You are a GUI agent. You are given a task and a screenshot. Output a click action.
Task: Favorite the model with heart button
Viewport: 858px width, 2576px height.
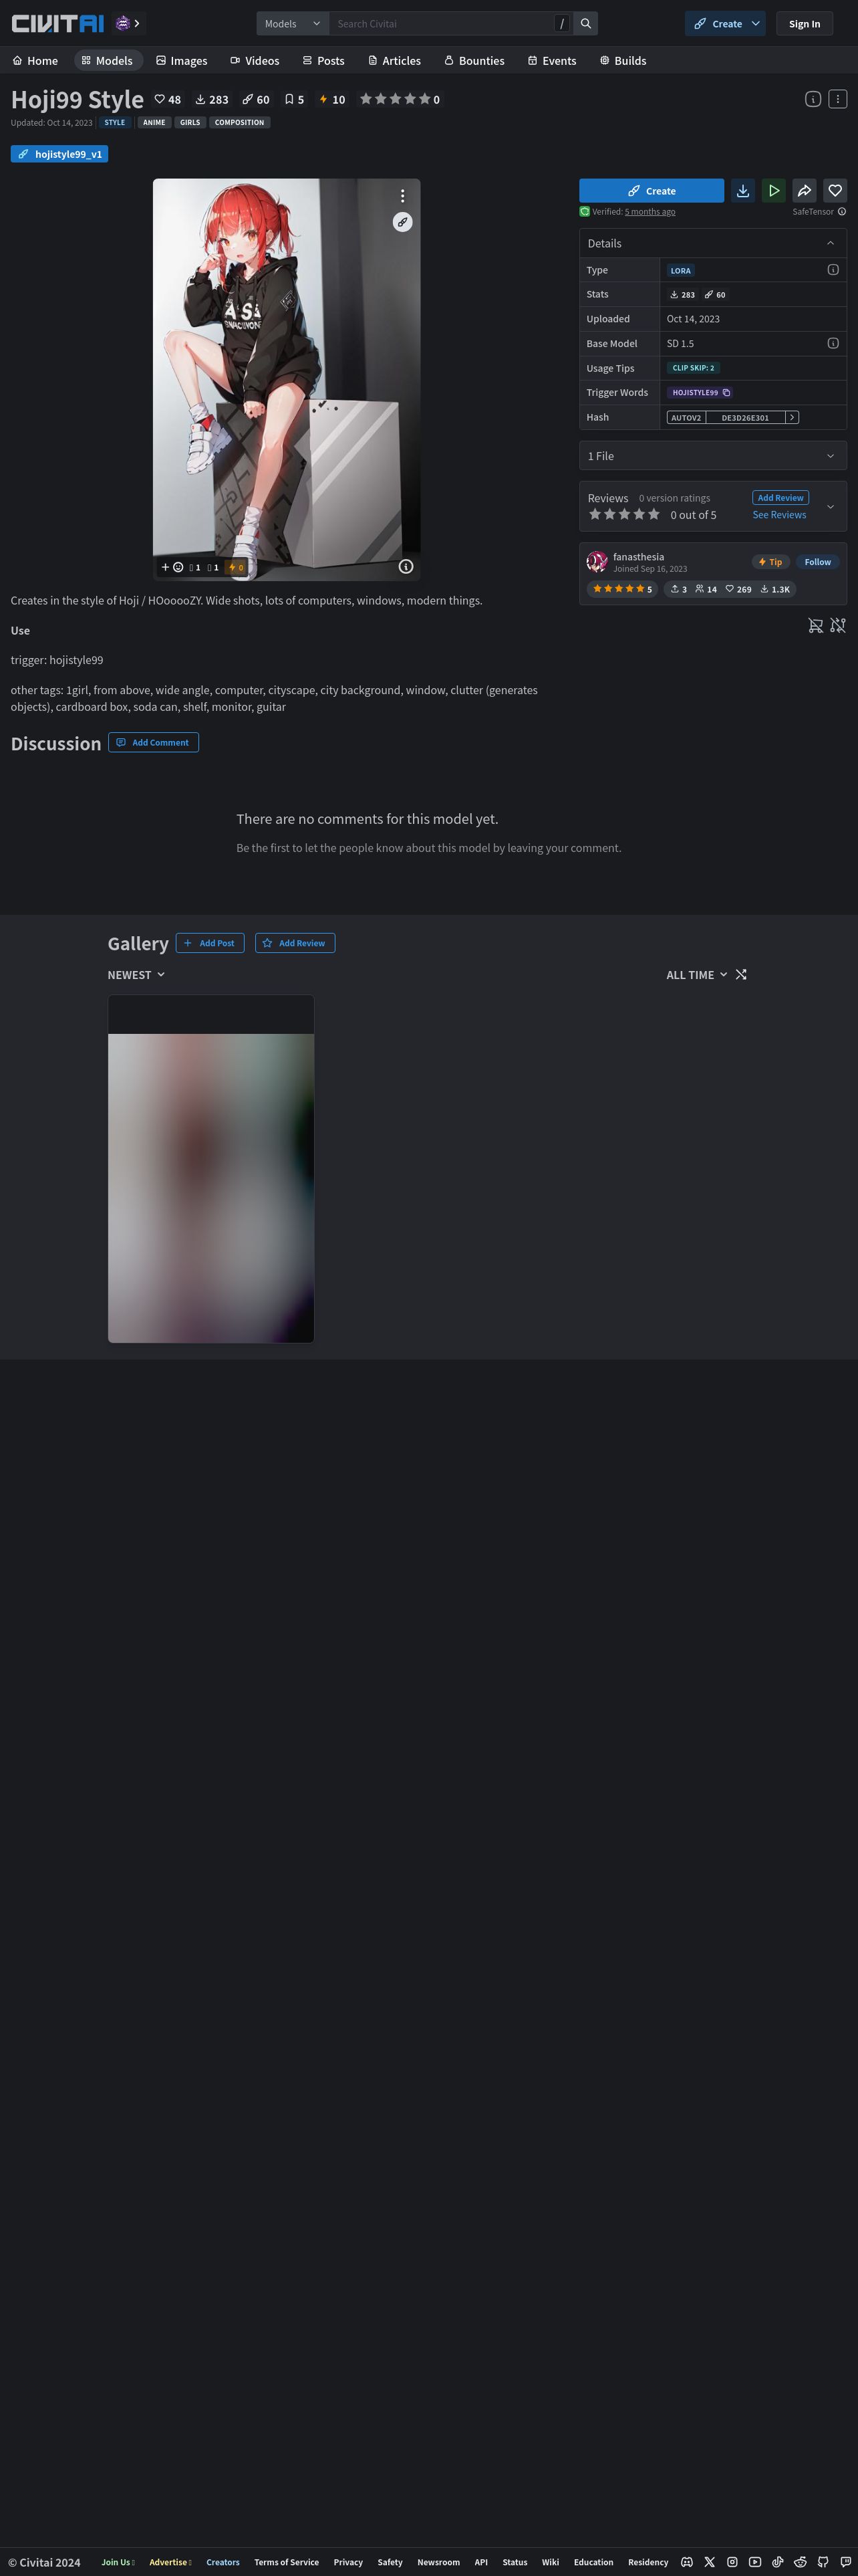[835, 191]
